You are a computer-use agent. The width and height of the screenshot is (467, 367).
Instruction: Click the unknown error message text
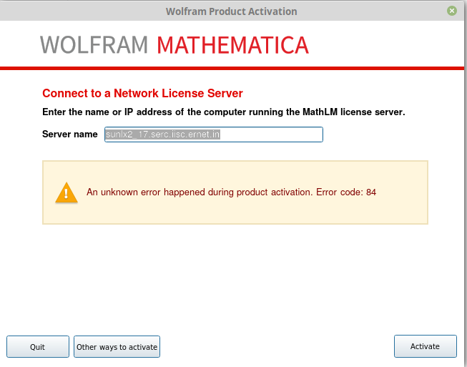point(199,192)
